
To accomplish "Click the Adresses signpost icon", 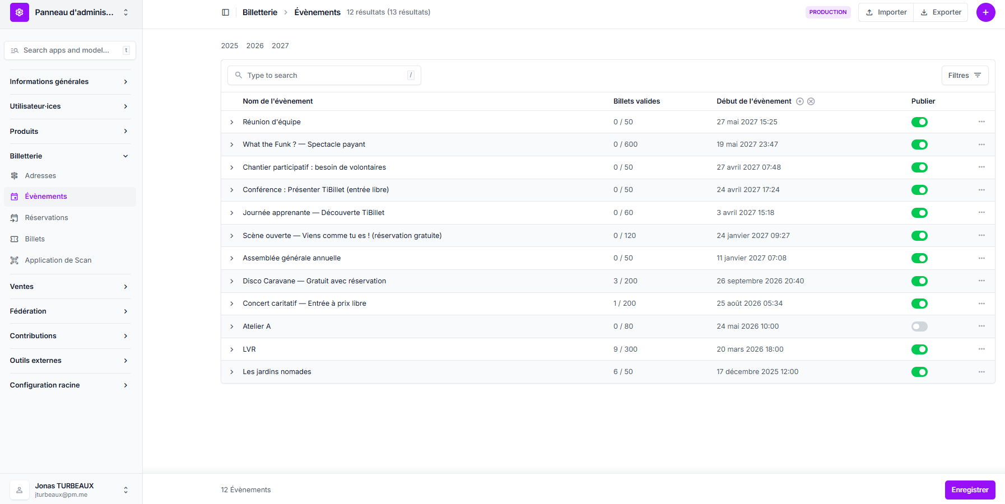I will click(x=15, y=176).
